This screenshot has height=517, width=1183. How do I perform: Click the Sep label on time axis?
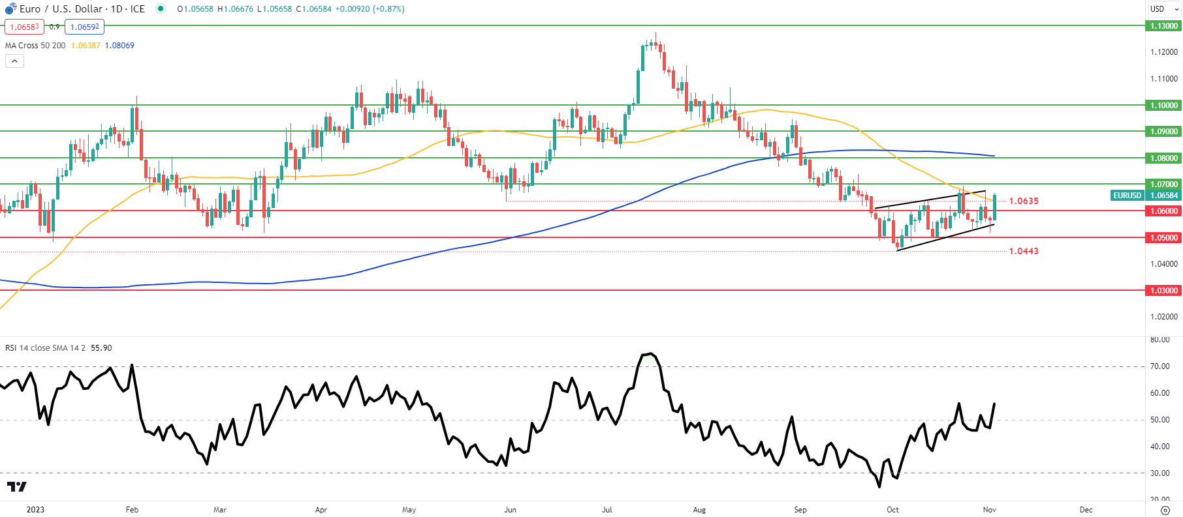point(800,510)
